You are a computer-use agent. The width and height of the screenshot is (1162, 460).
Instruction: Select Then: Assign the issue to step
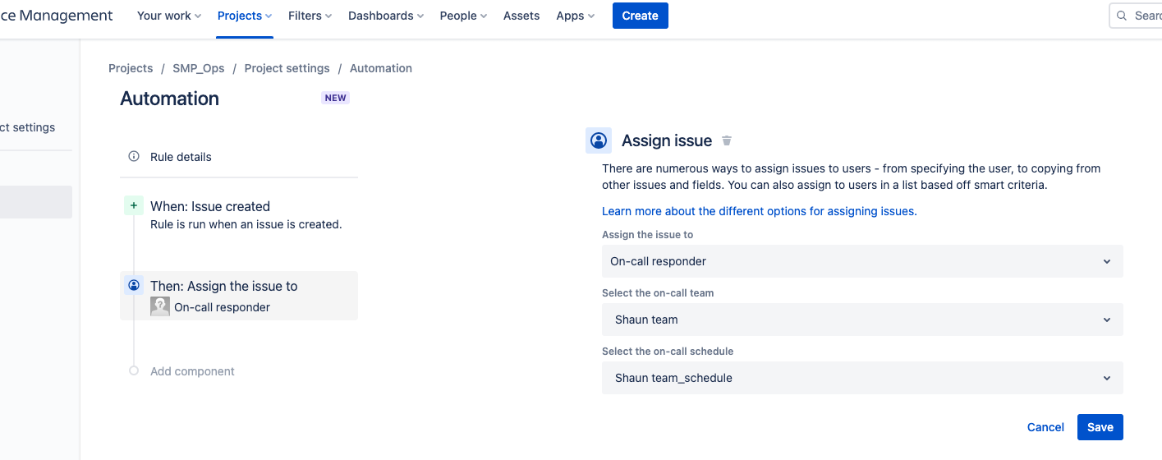[239, 296]
